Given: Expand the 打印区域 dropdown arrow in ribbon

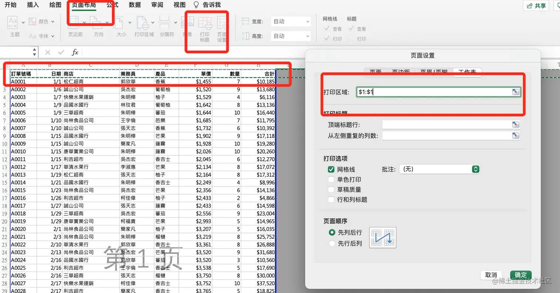Looking at the screenshot, I should coord(152,23).
